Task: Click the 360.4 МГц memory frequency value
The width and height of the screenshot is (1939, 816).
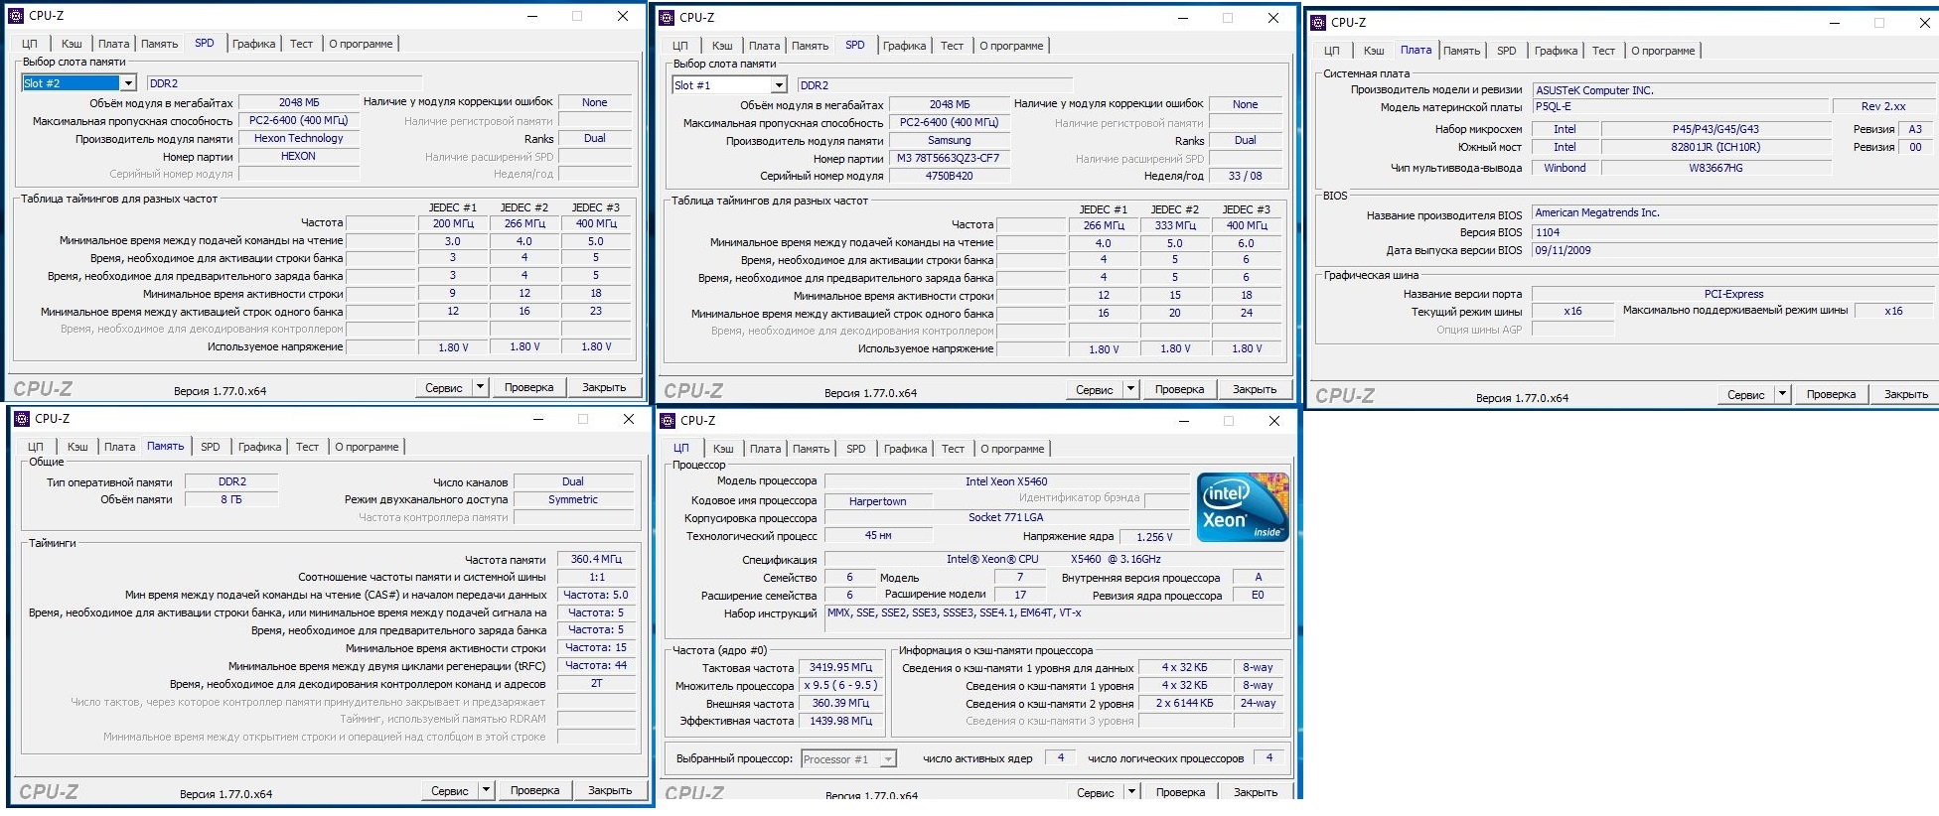Action: pos(596,560)
